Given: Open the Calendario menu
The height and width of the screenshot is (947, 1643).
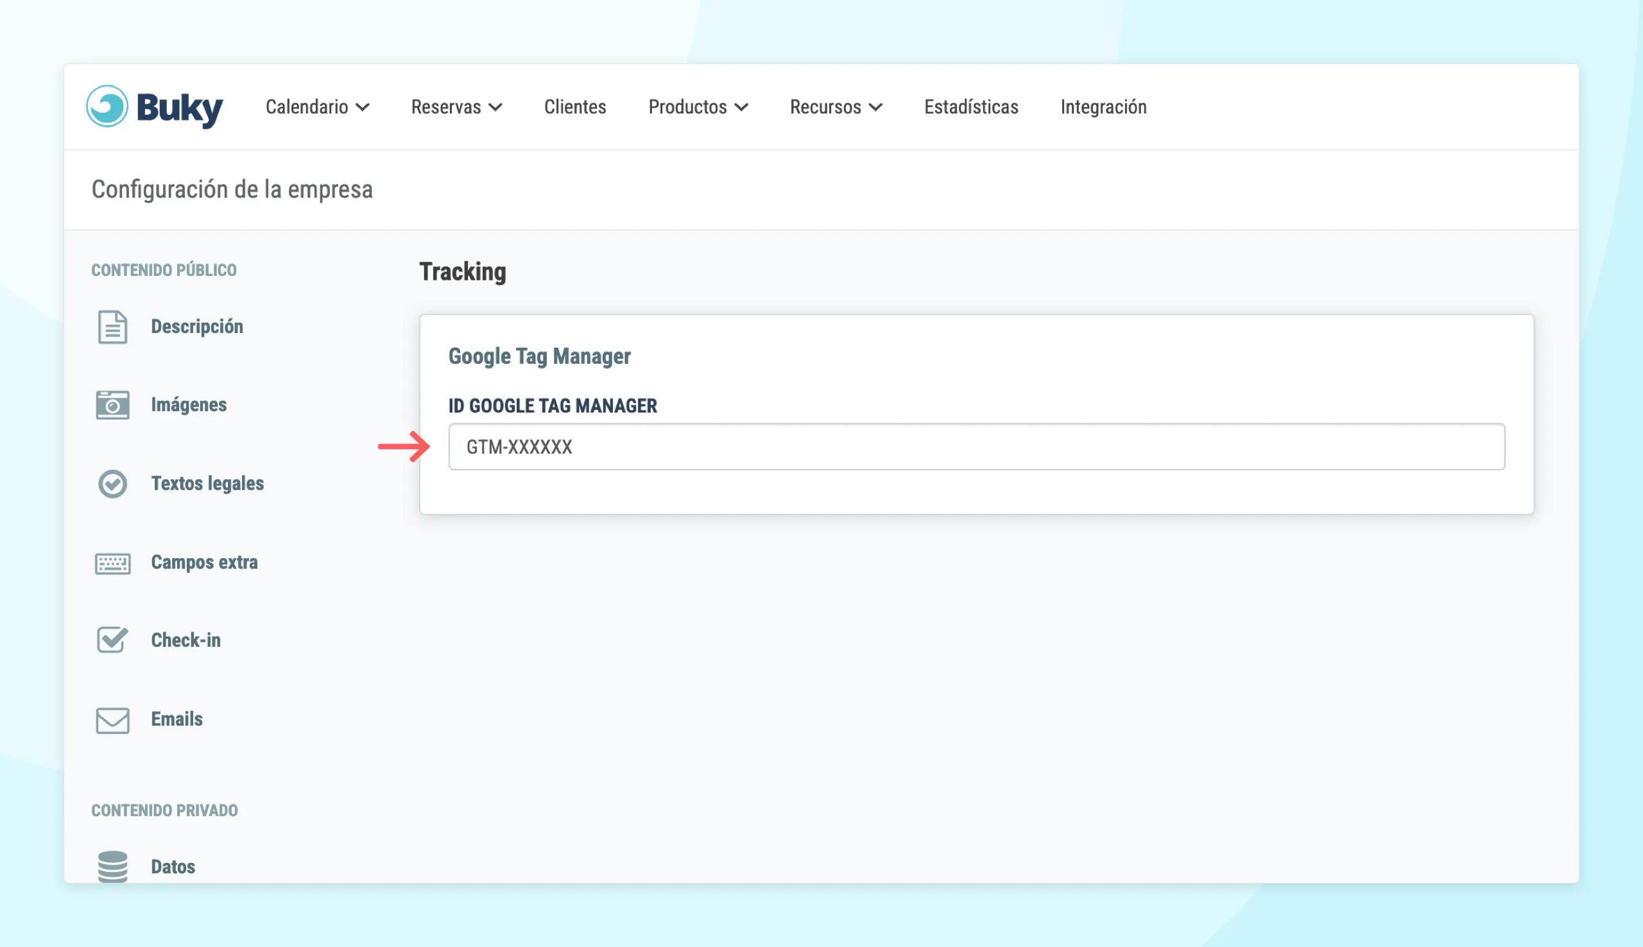Looking at the screenshot, I should pyautogui.click(x=318, y=107).
